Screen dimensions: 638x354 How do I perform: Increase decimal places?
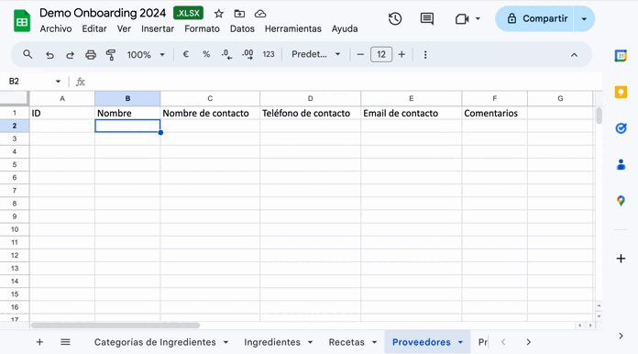[x=247, y=54]
